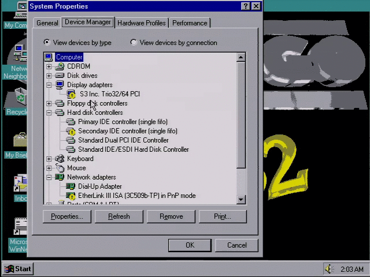Click the Recycle Bin desktop icon
Viewport: 370px width, 277px height.
(x=20, y=97)
